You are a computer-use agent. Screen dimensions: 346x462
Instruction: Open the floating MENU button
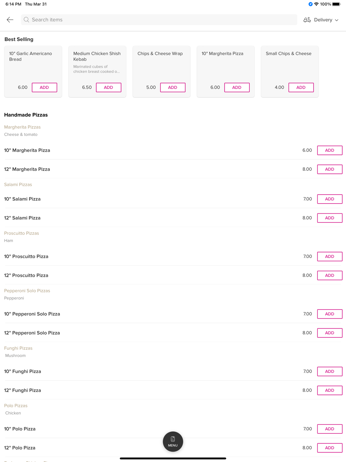(x=173, y=442)
